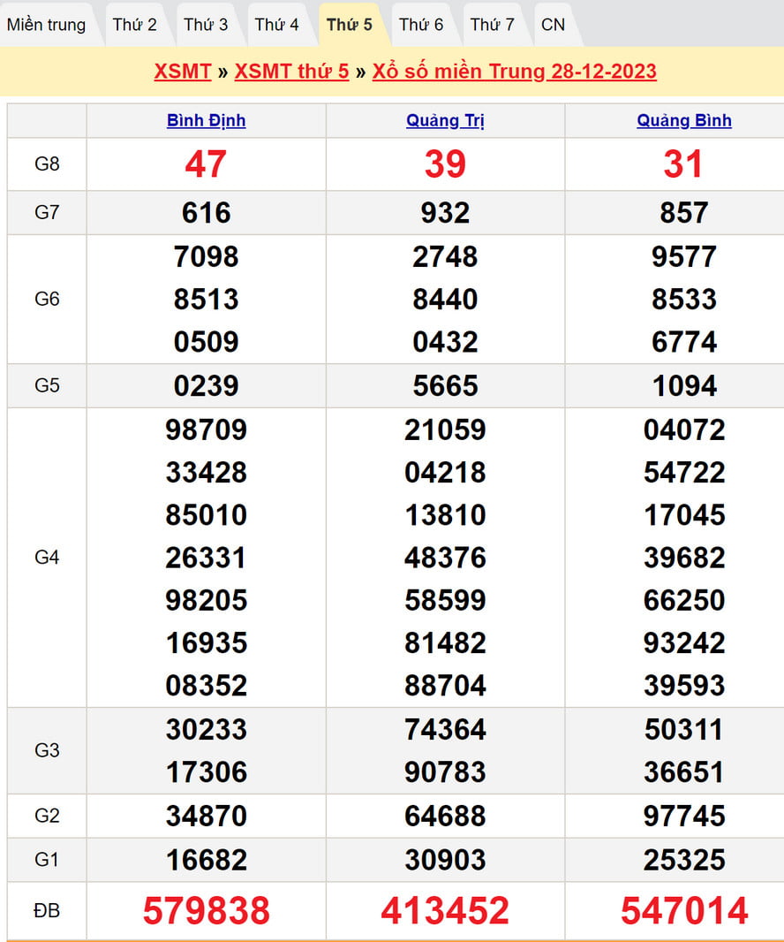Click the special prize number 413452
784x942 pixels.
(445, 911)
